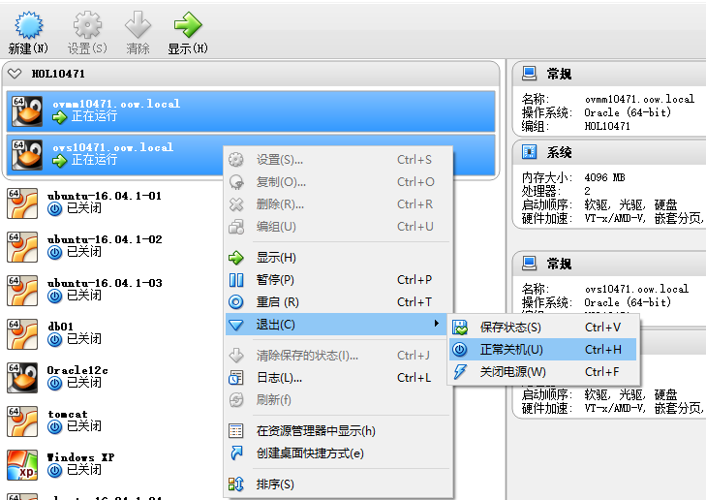Click the tomcat name text
The image size is (706, 500).
tap(68, 414)
